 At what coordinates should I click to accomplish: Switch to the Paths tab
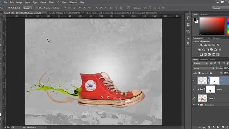[x=212, y=59]
